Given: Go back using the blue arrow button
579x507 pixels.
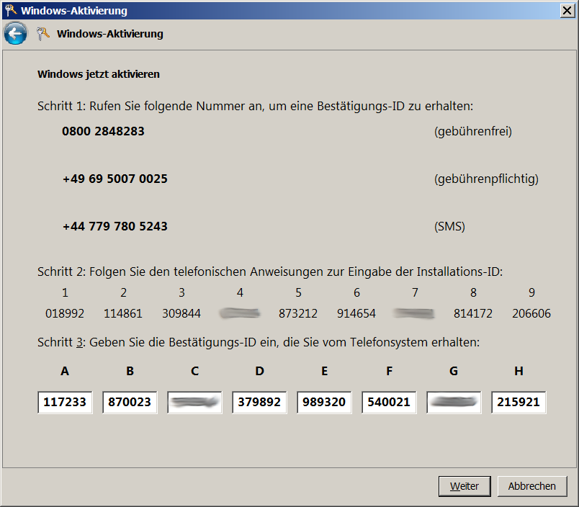Looking at the screenshot, I should (x=15, y=33).
